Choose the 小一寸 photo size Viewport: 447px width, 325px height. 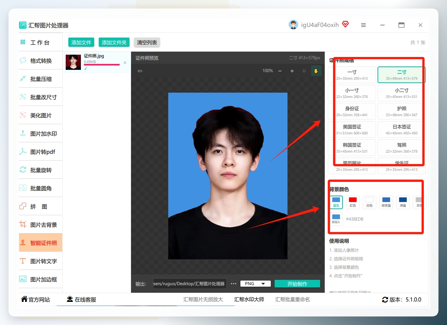tap(352, 93)
